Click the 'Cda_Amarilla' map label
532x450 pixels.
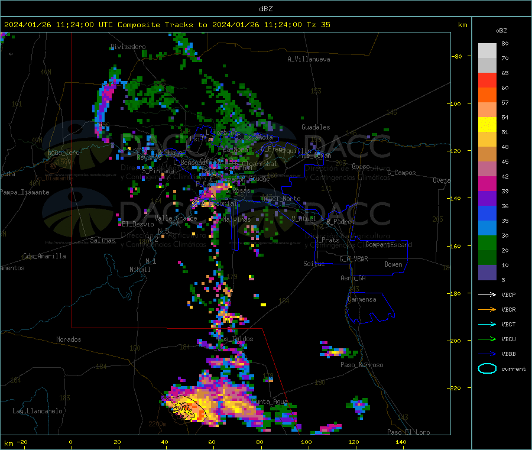[44, 256]
